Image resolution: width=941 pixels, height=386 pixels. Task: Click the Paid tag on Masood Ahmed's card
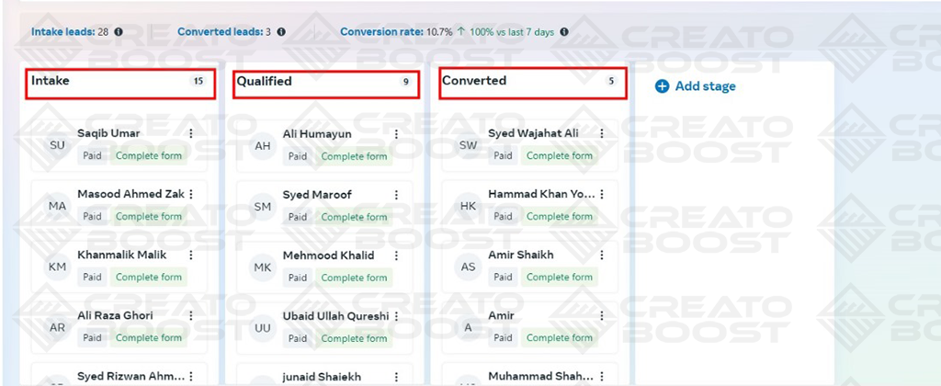point(92,217)
